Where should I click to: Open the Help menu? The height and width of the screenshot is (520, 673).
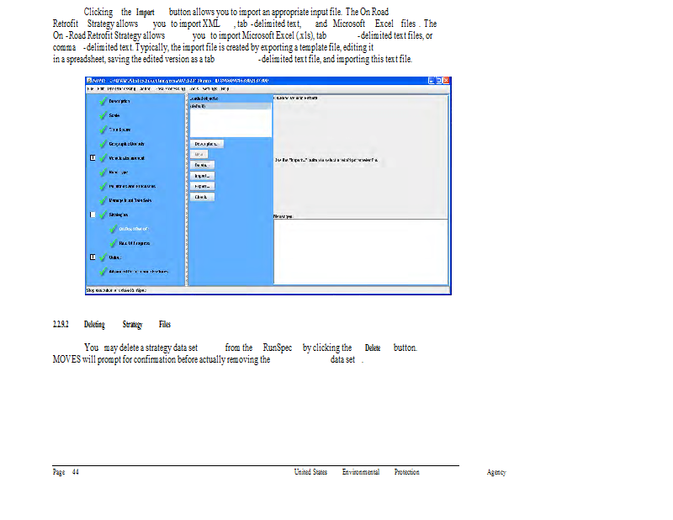225,88
